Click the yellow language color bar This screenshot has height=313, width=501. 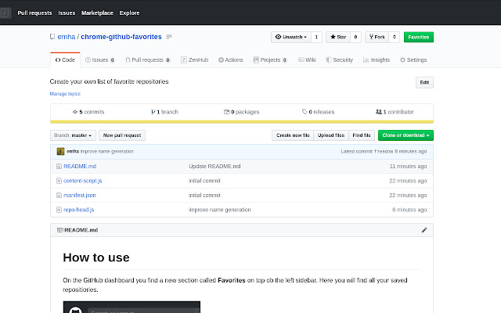coord(241,121)
